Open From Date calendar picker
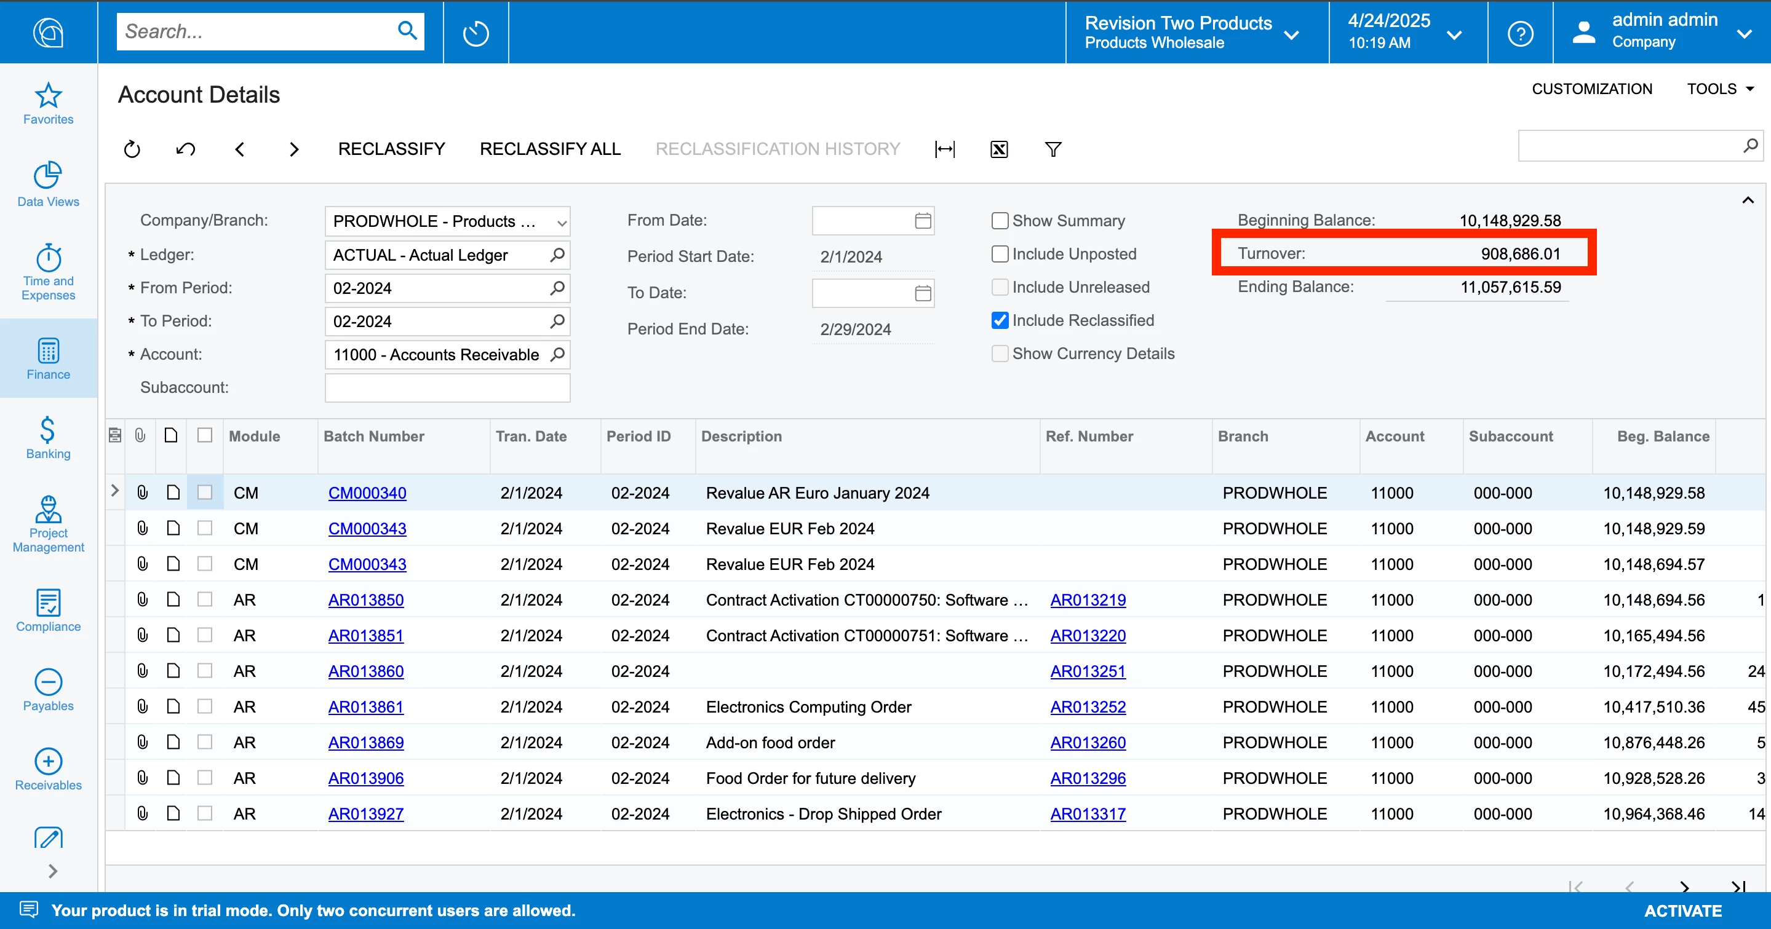The height and width of the screenshot is (929, 1771). (923, 221)
